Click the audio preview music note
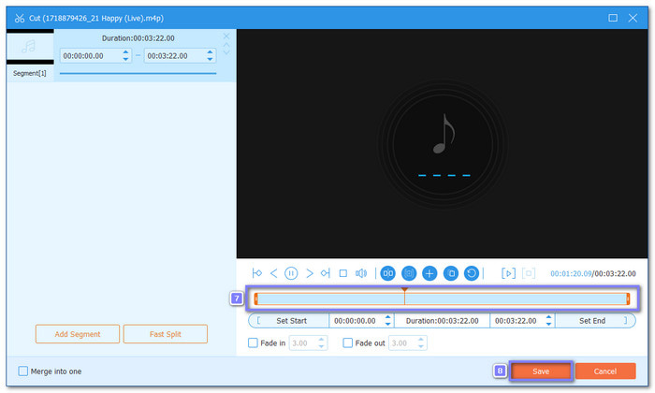Screen dimensions: 655x393 click(x=444, y=134)
